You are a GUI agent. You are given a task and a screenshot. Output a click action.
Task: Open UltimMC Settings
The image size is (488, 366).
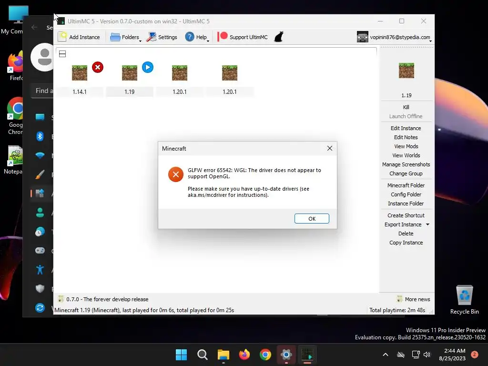162,37
